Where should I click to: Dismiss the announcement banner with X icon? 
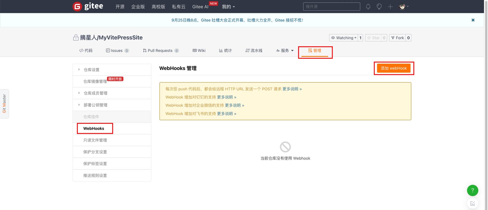pyautogui.click(x=473, y=20)
